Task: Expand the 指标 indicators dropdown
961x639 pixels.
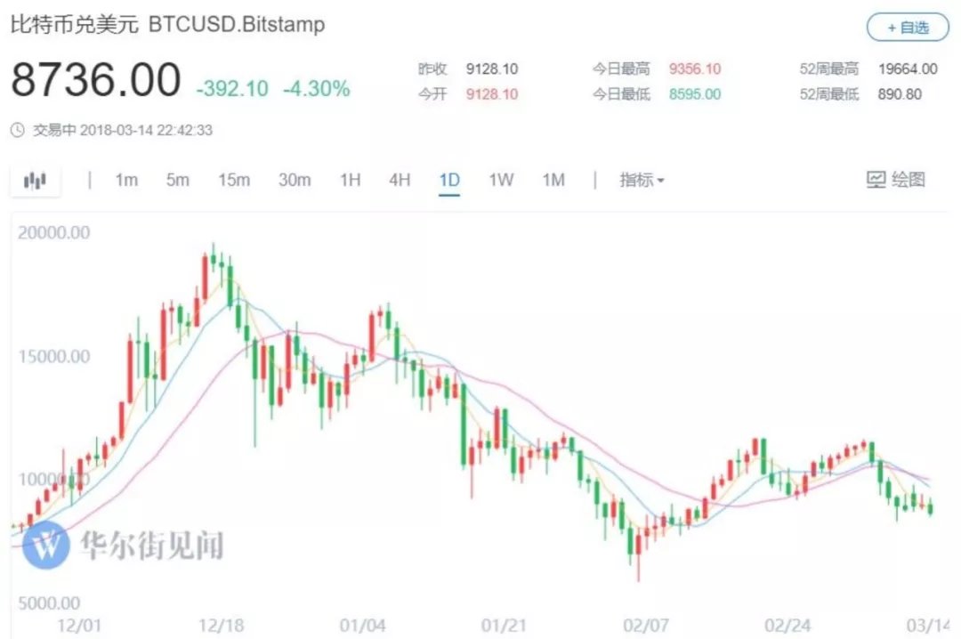Action: click(642, 180)
